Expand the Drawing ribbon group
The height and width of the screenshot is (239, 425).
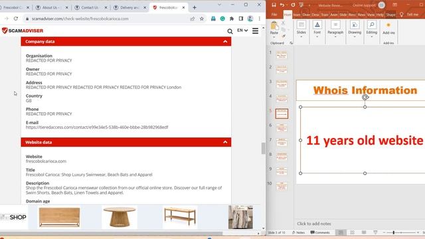click(355, 29)
